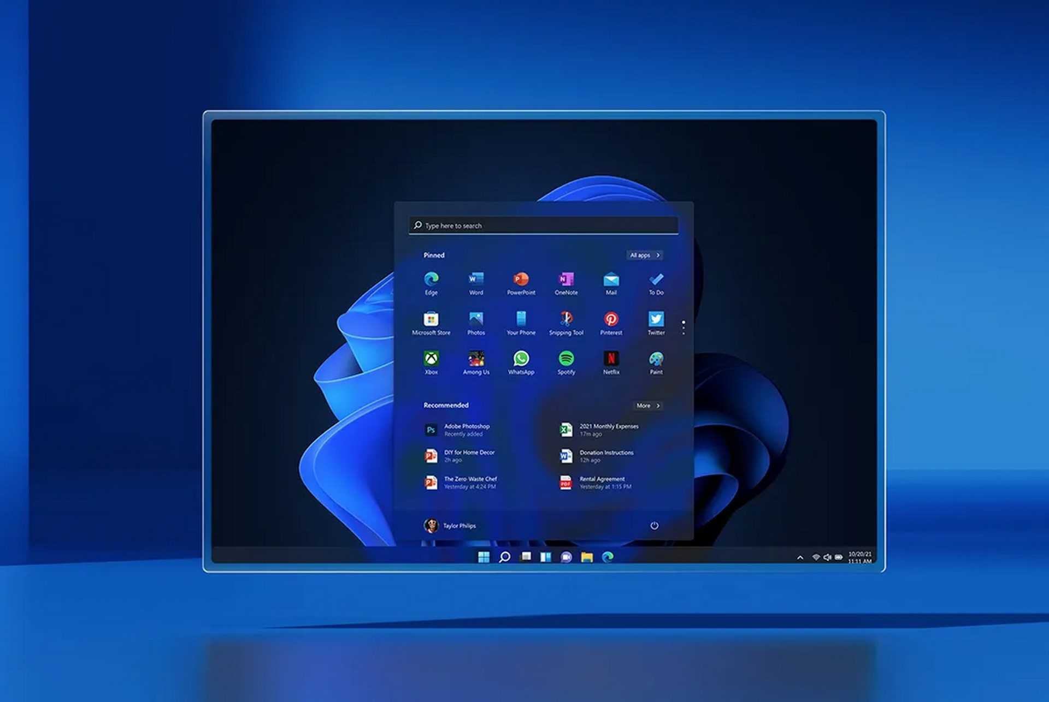Launch Word from pinned apps
This screenshot has height=702, width=1049.
coord(476,284)
